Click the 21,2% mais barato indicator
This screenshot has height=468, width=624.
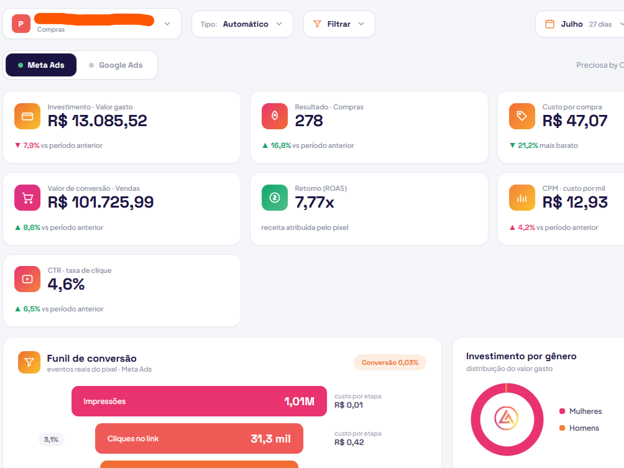pyautogui.click(x=544, y=145)
